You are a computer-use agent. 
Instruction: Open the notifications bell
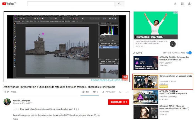189,4
